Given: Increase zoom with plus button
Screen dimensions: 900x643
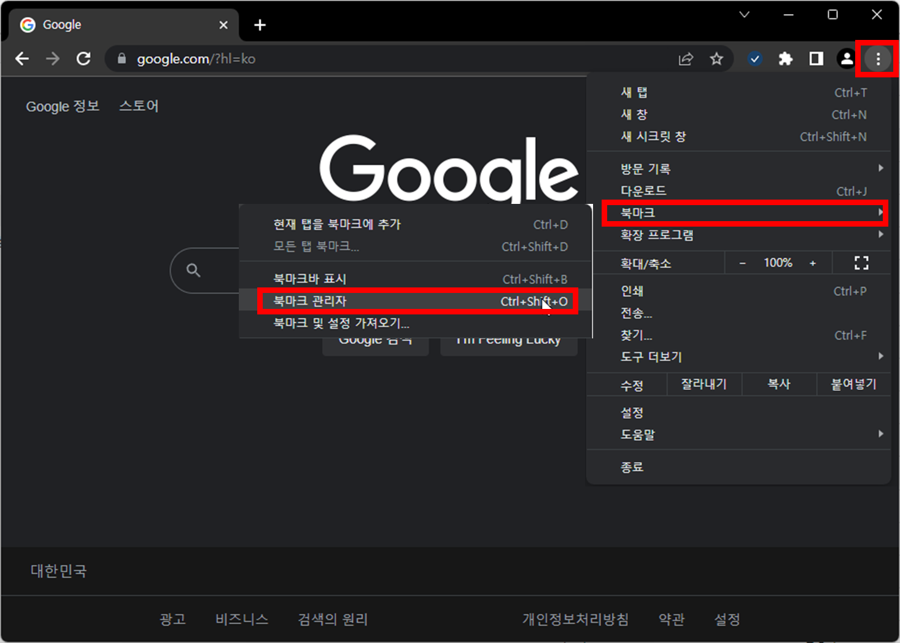Looking at the screenshot, I should [x=813, y=263].
